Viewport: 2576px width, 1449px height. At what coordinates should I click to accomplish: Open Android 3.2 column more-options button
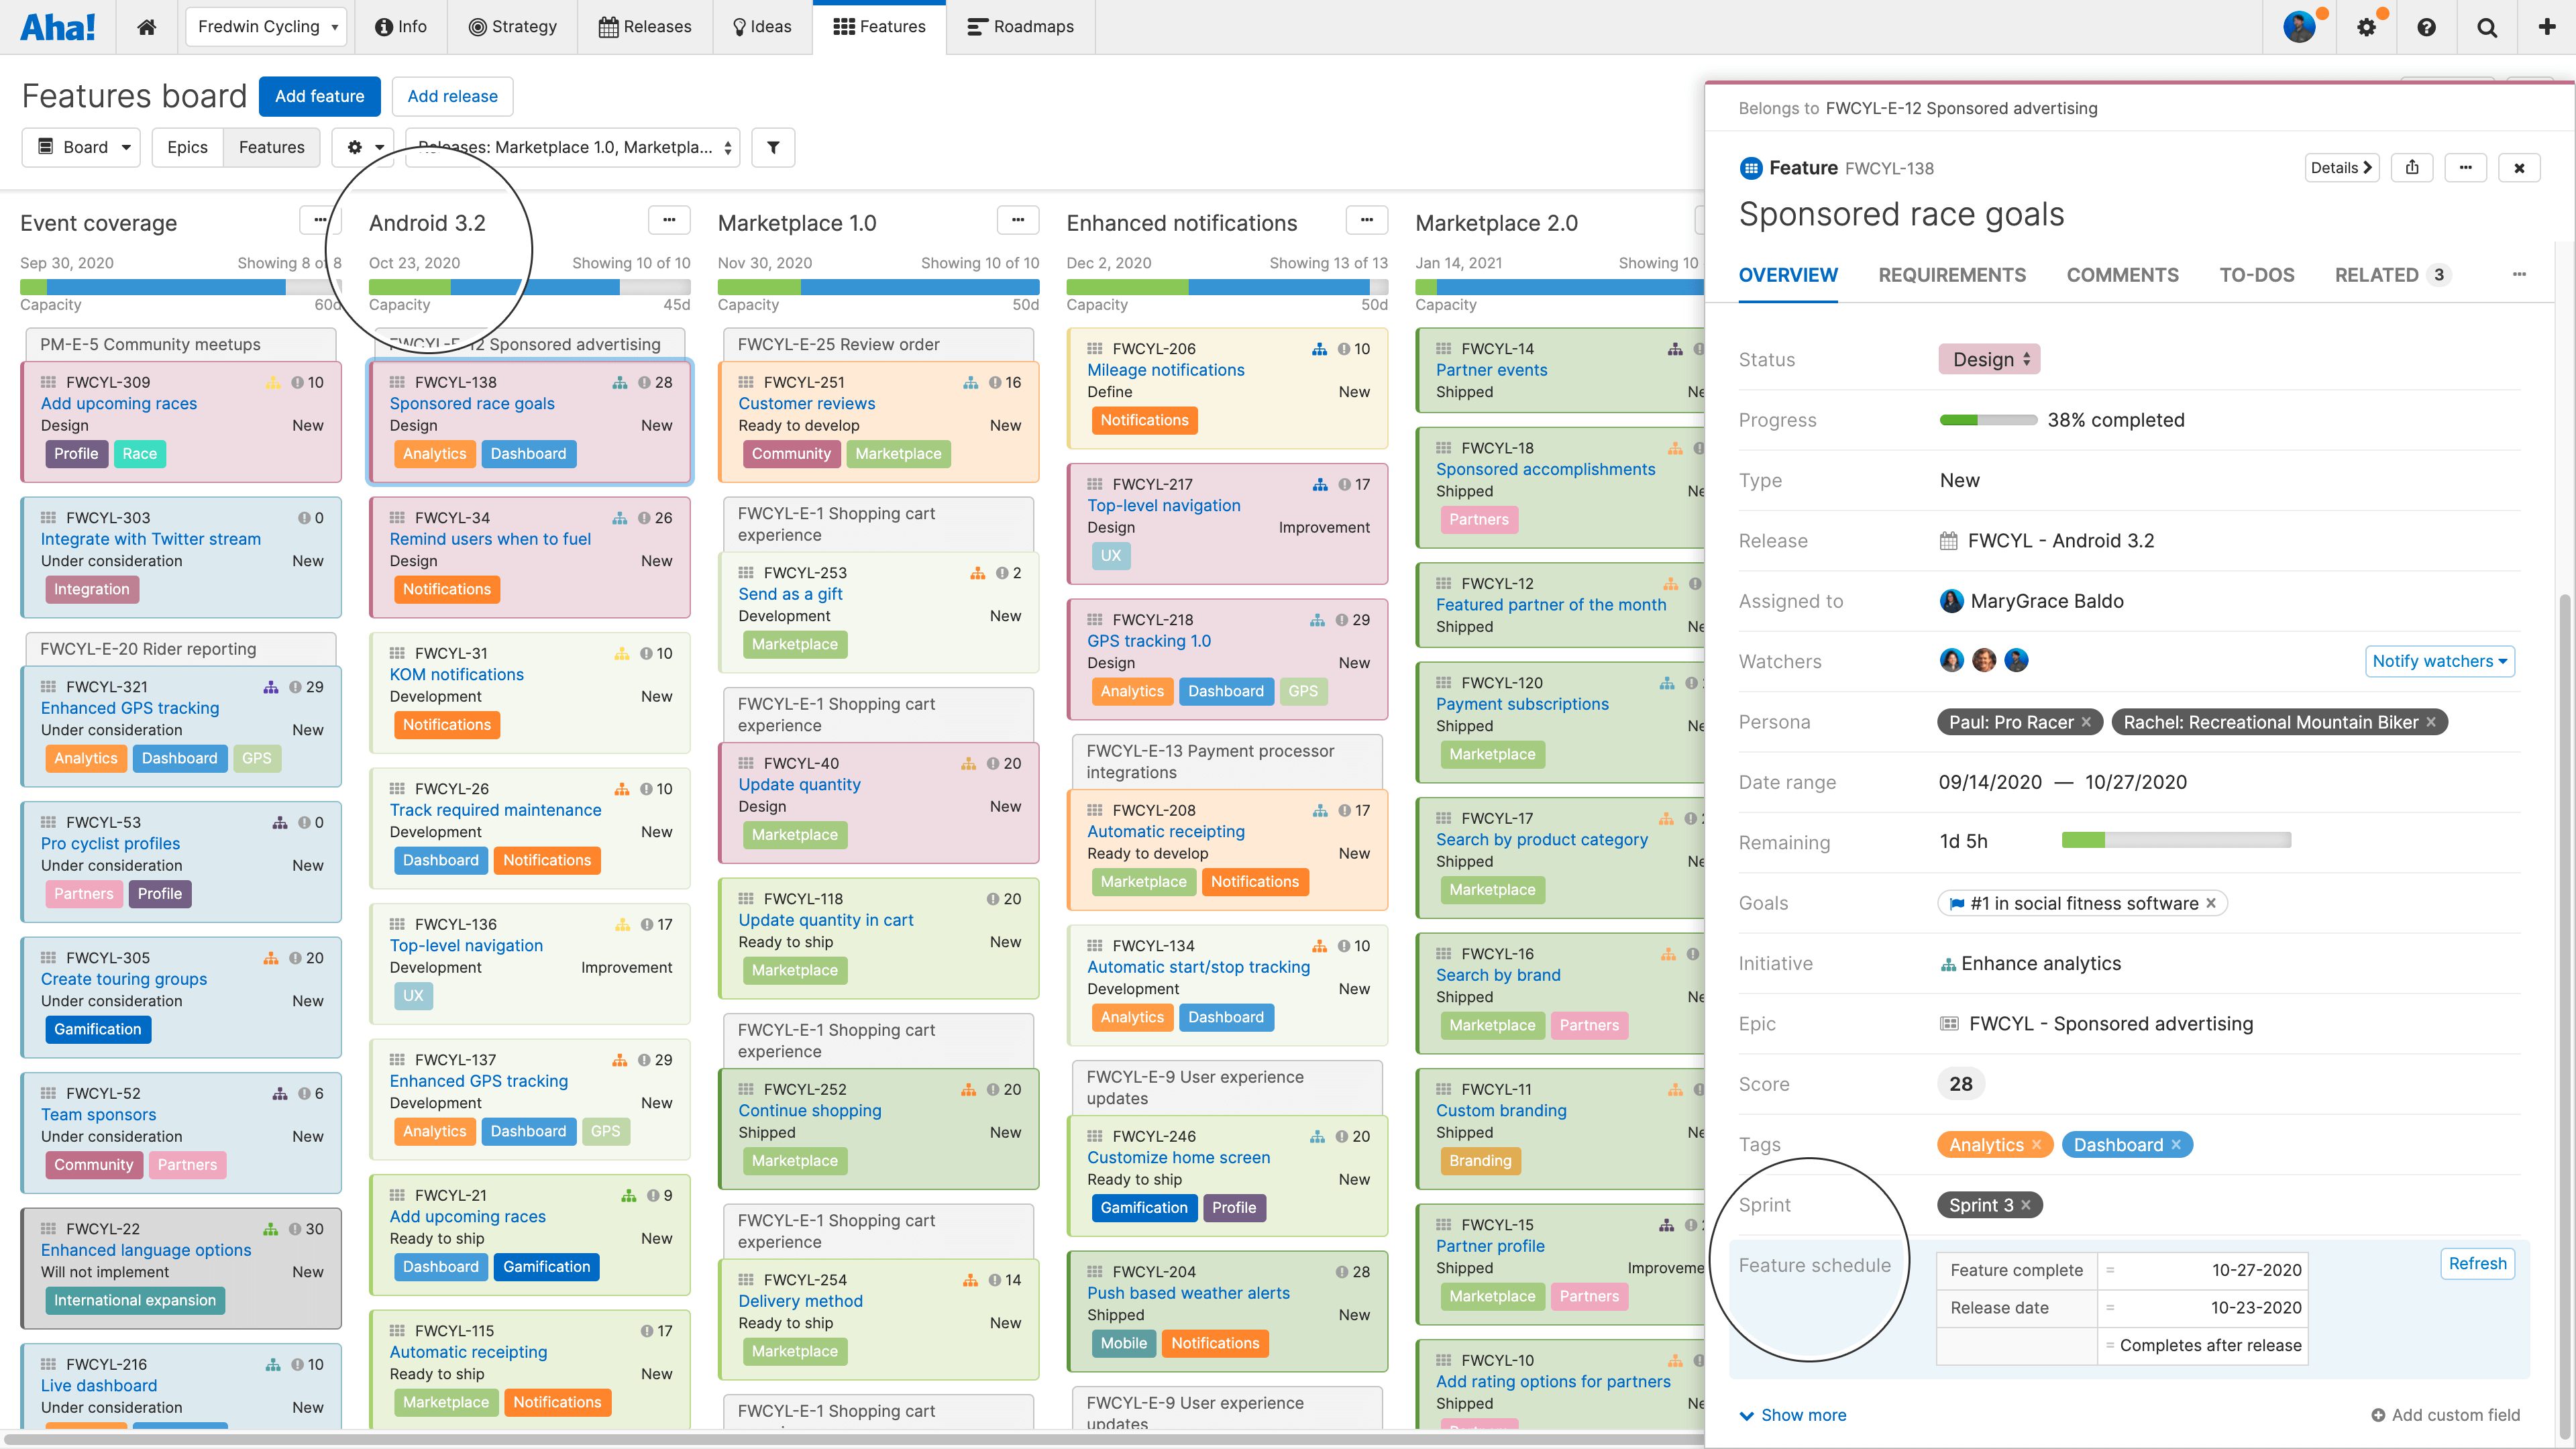669,220
